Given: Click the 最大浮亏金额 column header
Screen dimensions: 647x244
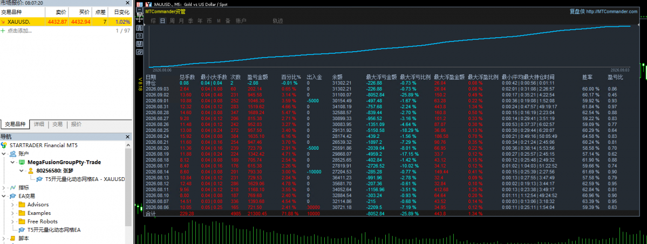Looking at the screenshot, I should 382,77.
